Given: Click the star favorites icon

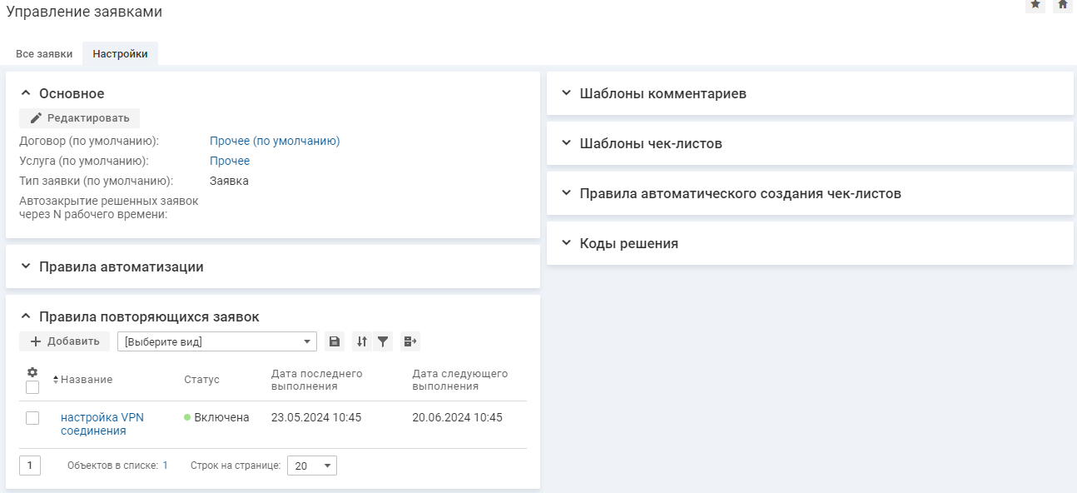Looking at the screenshot, I should point(1035,5).
